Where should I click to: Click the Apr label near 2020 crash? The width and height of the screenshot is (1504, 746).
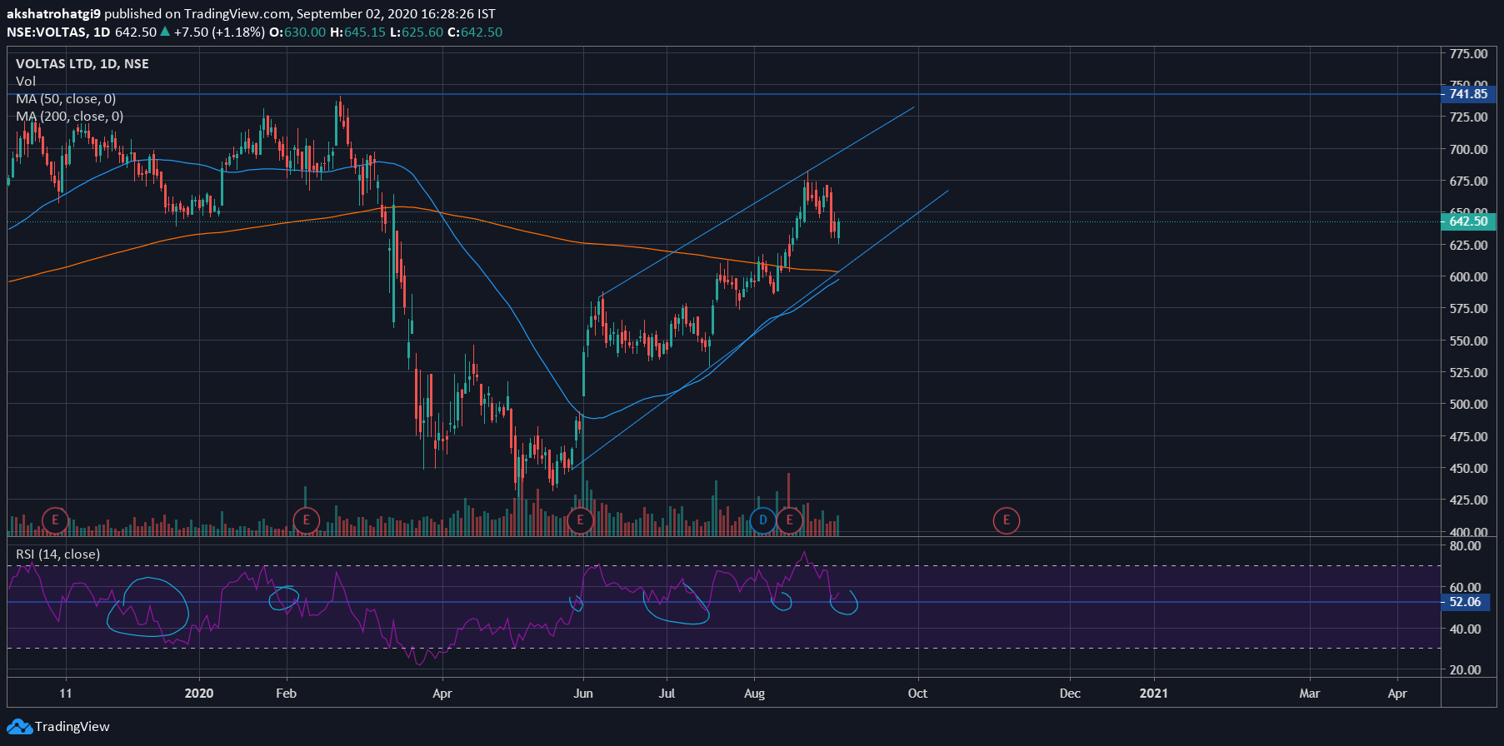point(442,694)
